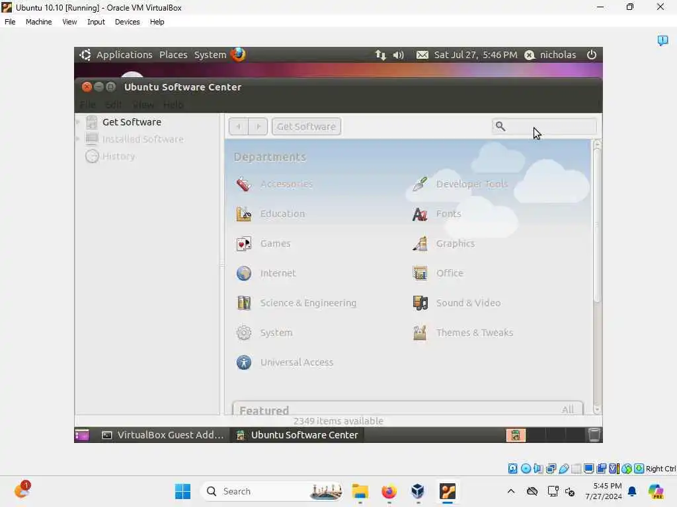The width and height of the screenshot is (677, 507).
Task: Show hidden icons in Windows tray
Action: [511, 491]
